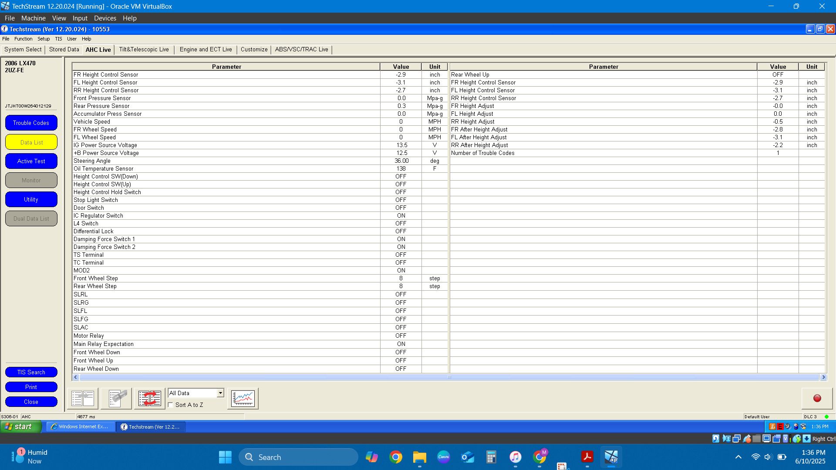Switch to Windows Internet Explorer taskbar item

[81, 426]
